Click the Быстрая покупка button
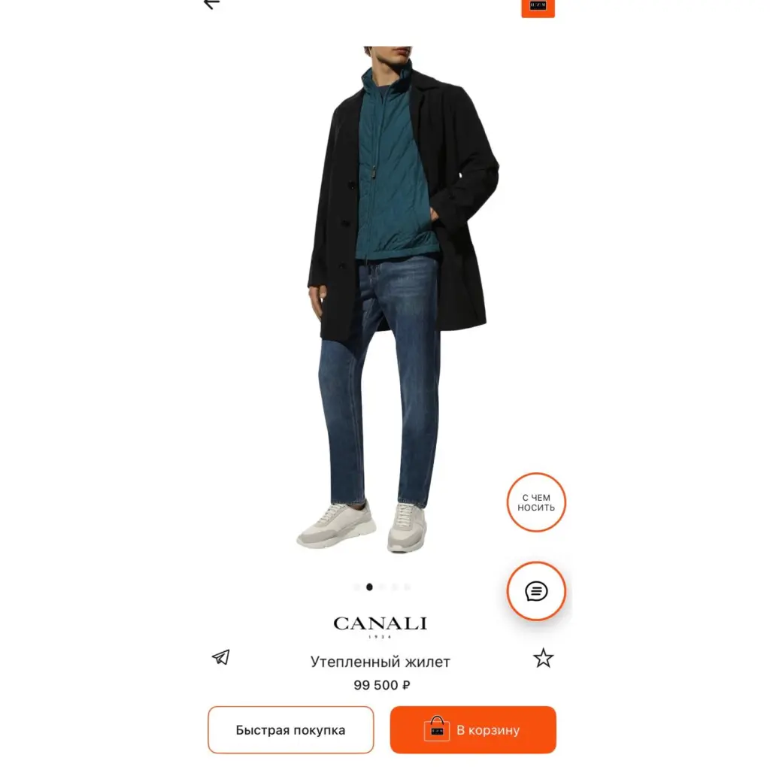The image size is (770, 770). click(291, 729)
